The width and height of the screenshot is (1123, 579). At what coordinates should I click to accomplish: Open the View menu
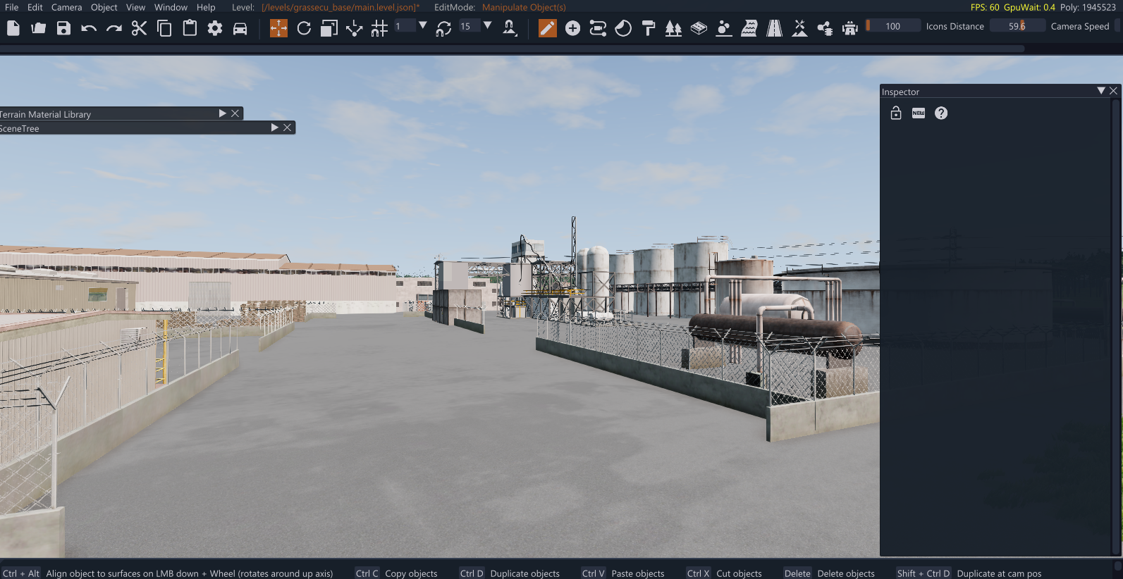[x=136, y=7]
